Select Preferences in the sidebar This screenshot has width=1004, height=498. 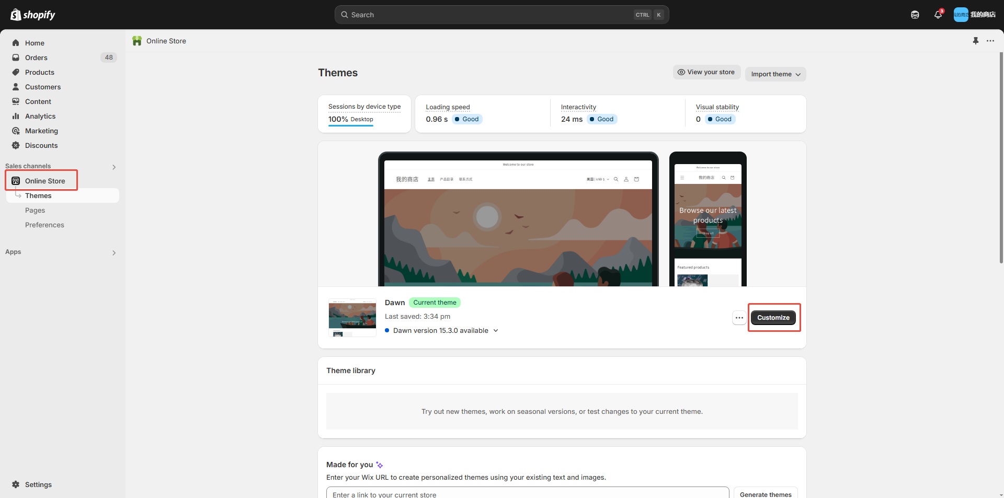(x=44, y=225)
